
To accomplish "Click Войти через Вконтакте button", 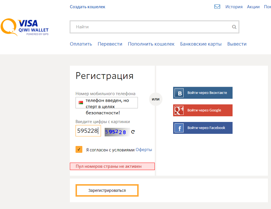I will 203,93.
